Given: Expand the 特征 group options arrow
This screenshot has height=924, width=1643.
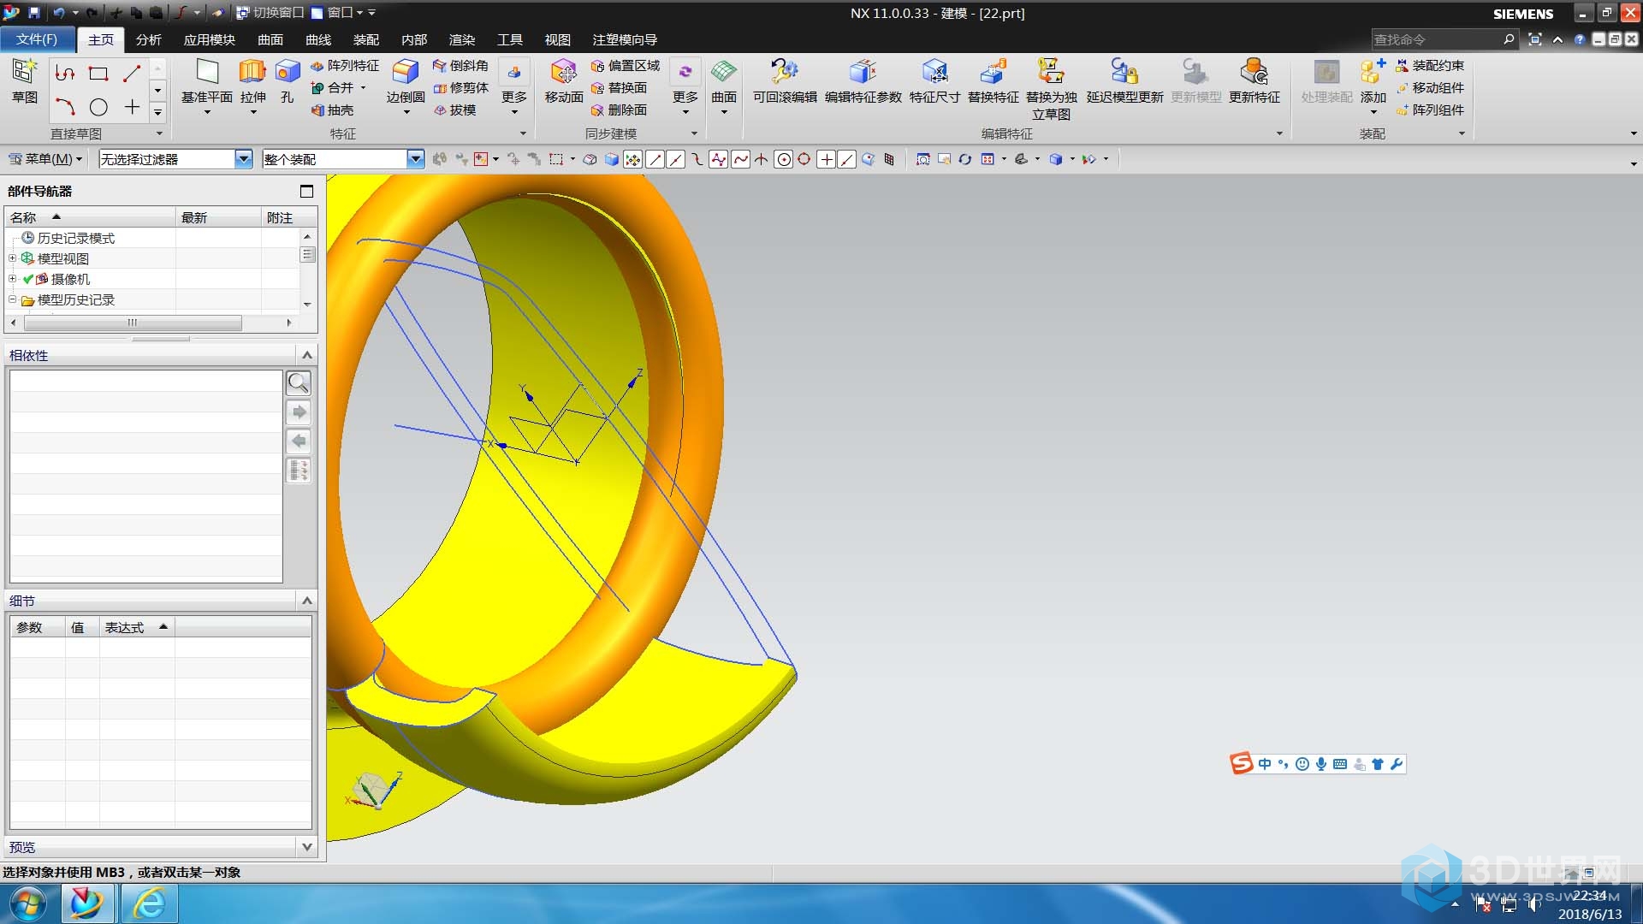Looking at the screenshot, I should (523, 133).
